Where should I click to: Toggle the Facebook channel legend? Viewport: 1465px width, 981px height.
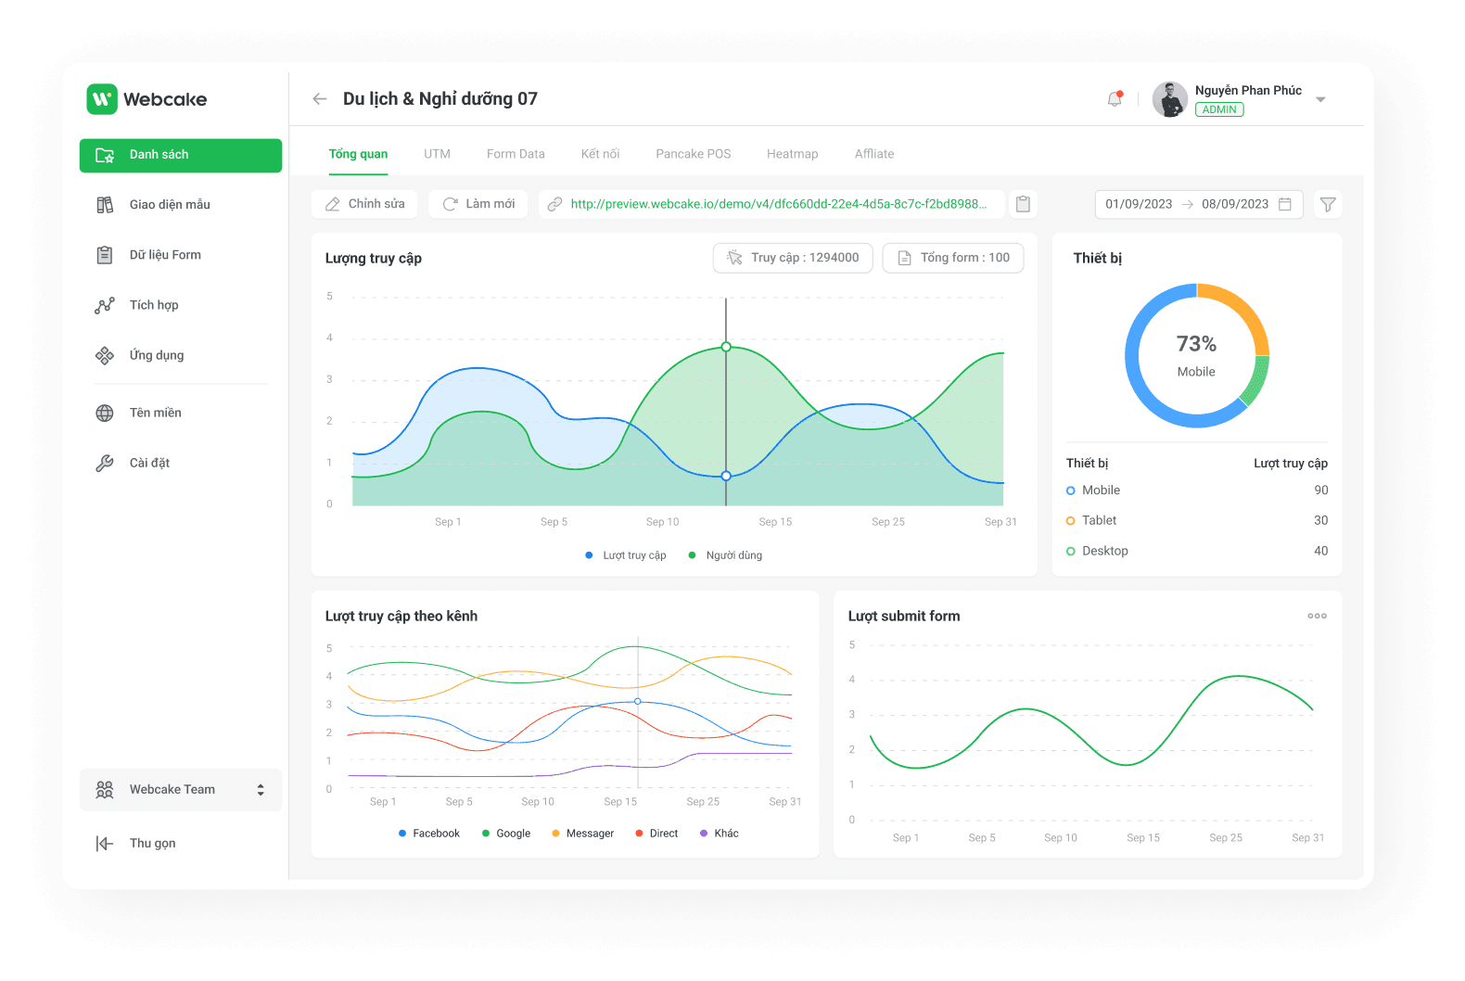coord(429,834)
